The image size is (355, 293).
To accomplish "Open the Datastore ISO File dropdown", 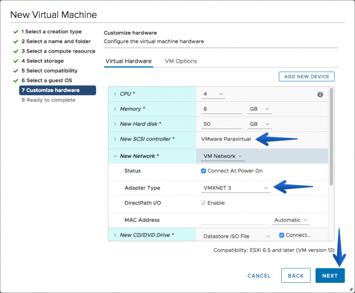I will point(237,236).
